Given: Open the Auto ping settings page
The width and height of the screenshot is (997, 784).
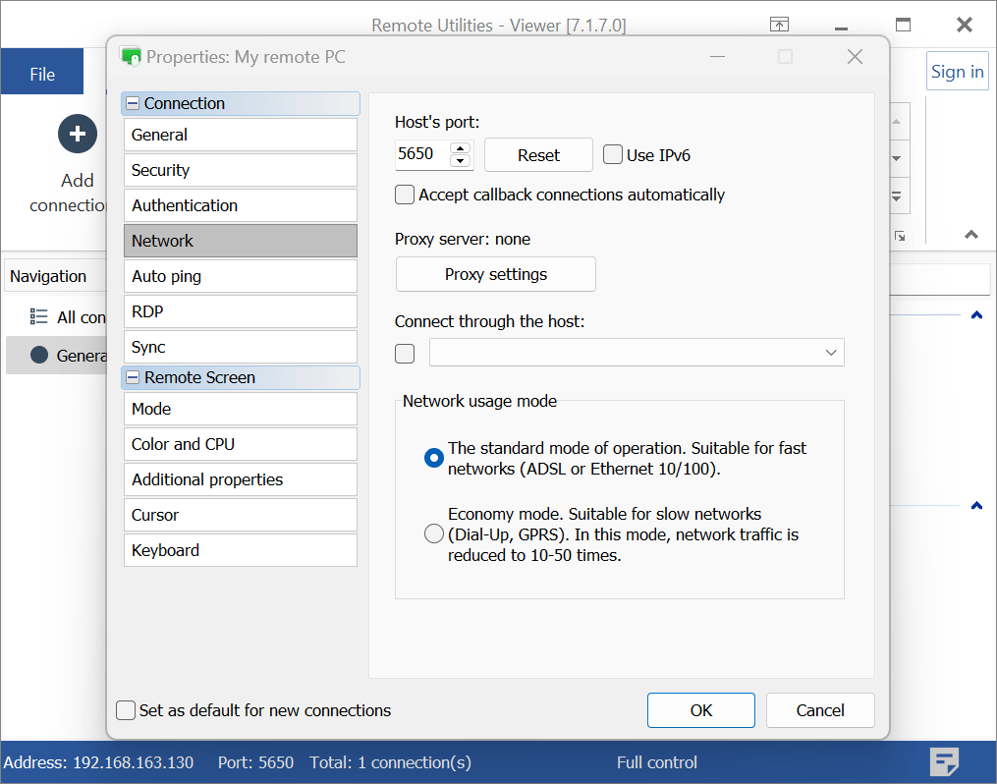Looking at the screenshot, I should click(241, 276).
